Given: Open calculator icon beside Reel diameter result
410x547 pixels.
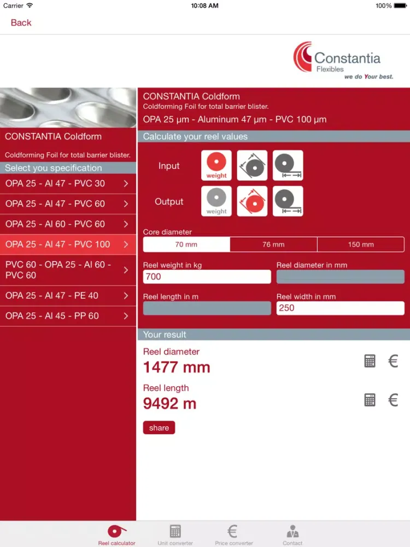Looking at the screenshot, I should click(x=370, y=361).
